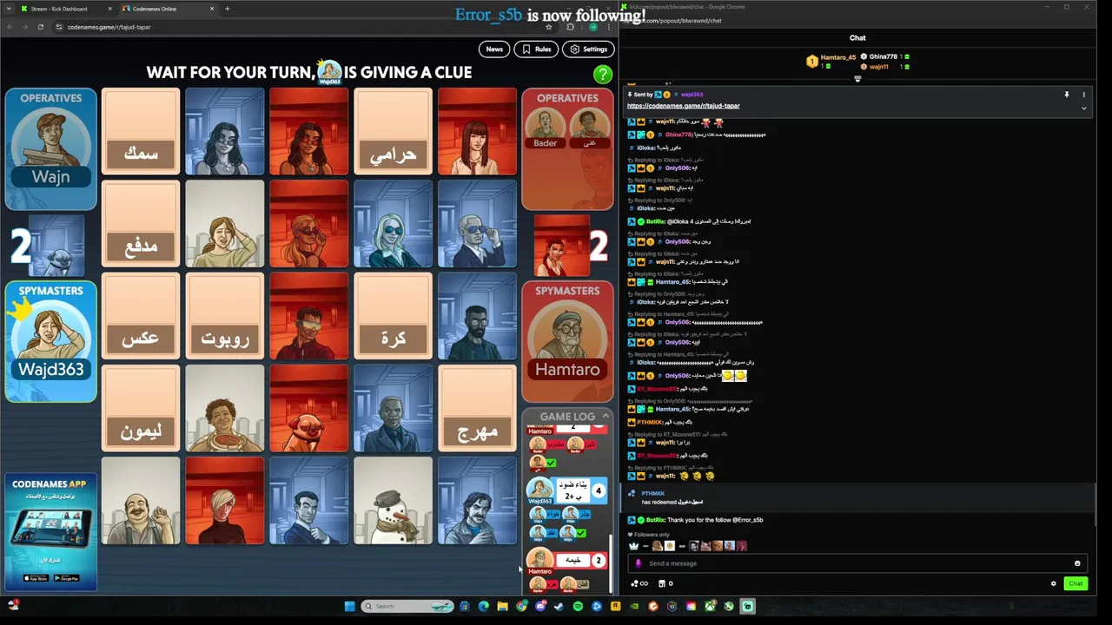Open File Explorer from the taskbar

[x=502, y=606]
